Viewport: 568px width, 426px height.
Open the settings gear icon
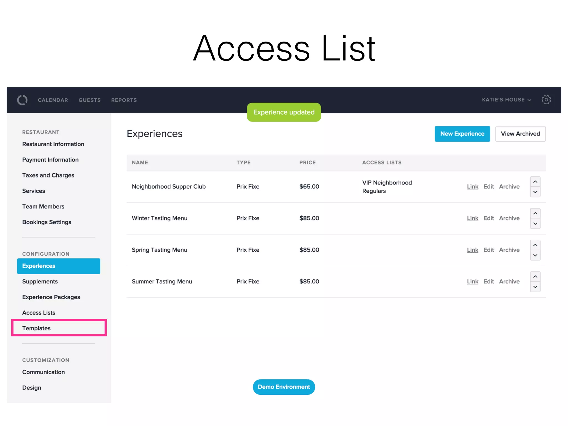point(546,100)
